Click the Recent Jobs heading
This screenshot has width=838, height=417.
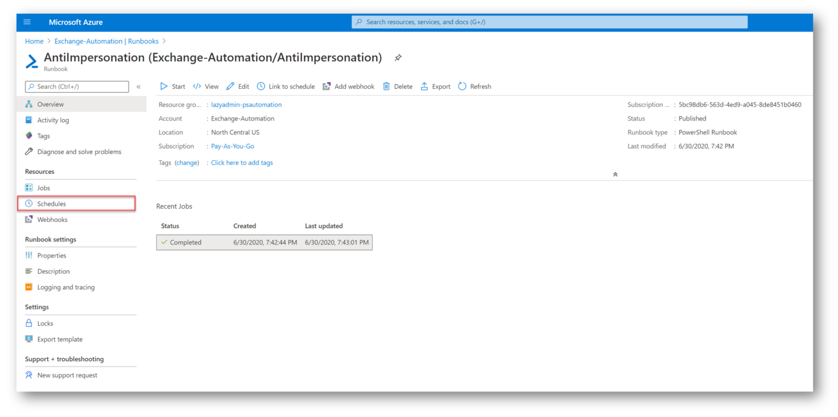tap(174, 206)
